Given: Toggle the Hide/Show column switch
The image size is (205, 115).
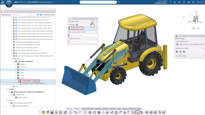Looking at the screenshot, I should point(41,15).
